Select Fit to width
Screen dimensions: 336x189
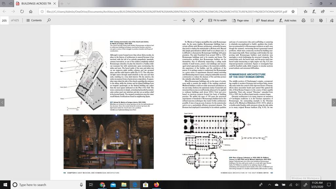218,20
